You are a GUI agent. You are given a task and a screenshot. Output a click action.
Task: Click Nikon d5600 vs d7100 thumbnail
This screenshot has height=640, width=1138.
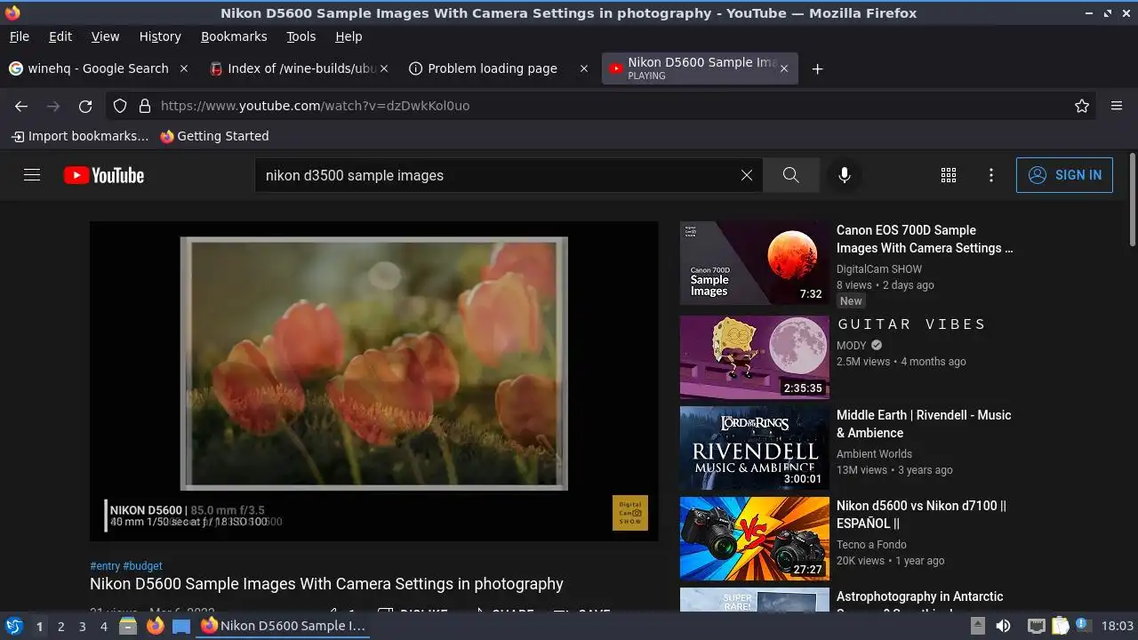(x=754, y=539)
